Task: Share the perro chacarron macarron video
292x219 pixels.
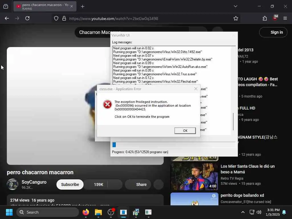Action: pos(138,184)
